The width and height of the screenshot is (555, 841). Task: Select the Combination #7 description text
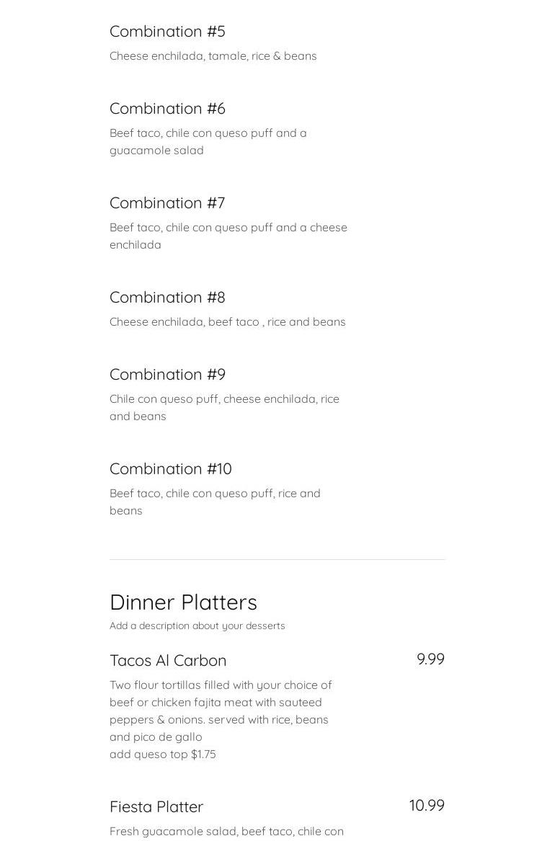point(228,236)
